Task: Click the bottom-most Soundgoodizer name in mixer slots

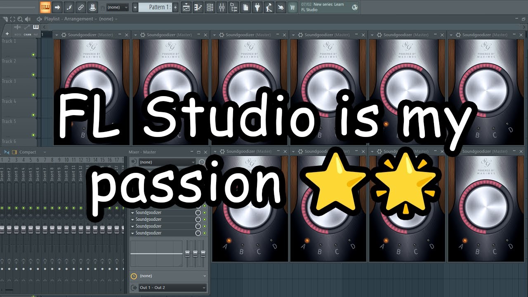Action: click(x=148, y=233)
